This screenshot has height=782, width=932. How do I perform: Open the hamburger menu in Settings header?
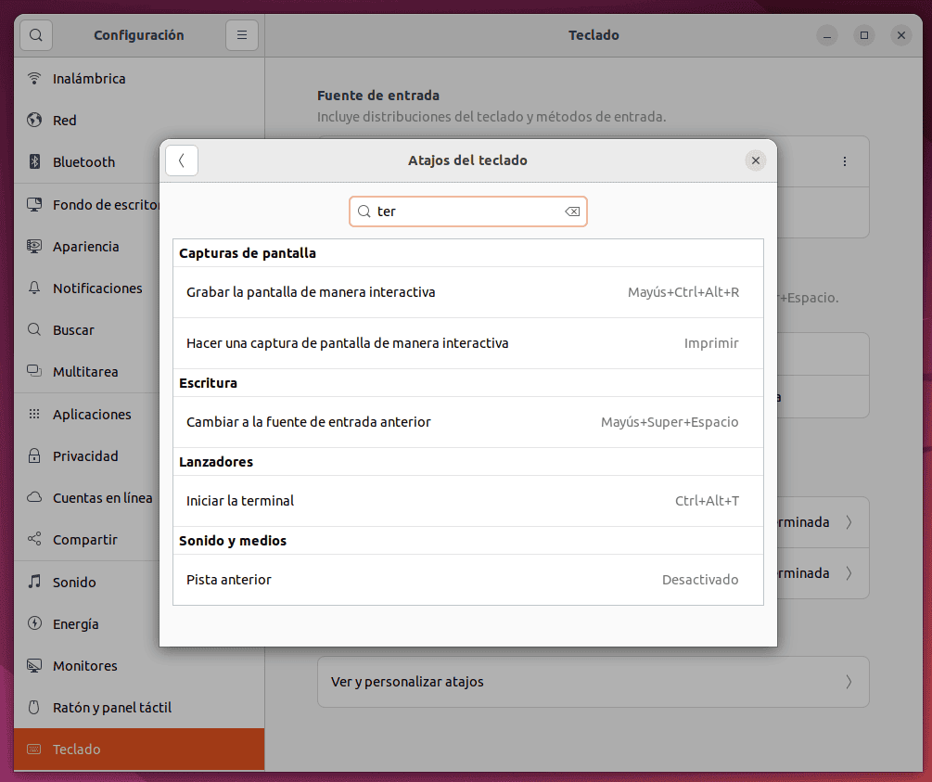click(241, 35)
